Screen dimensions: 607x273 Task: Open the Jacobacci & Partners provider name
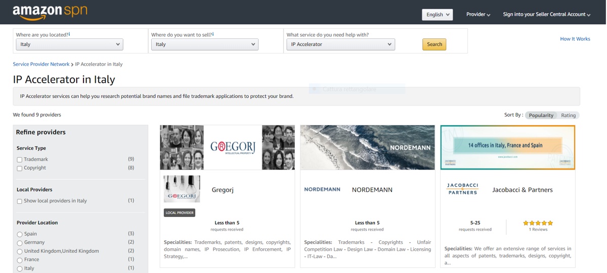click(x=523, y=190)
